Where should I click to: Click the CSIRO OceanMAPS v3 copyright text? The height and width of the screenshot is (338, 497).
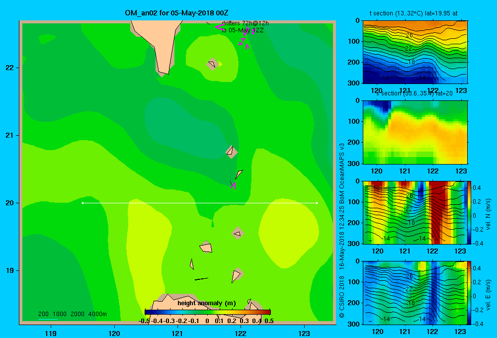click(342, 231)
